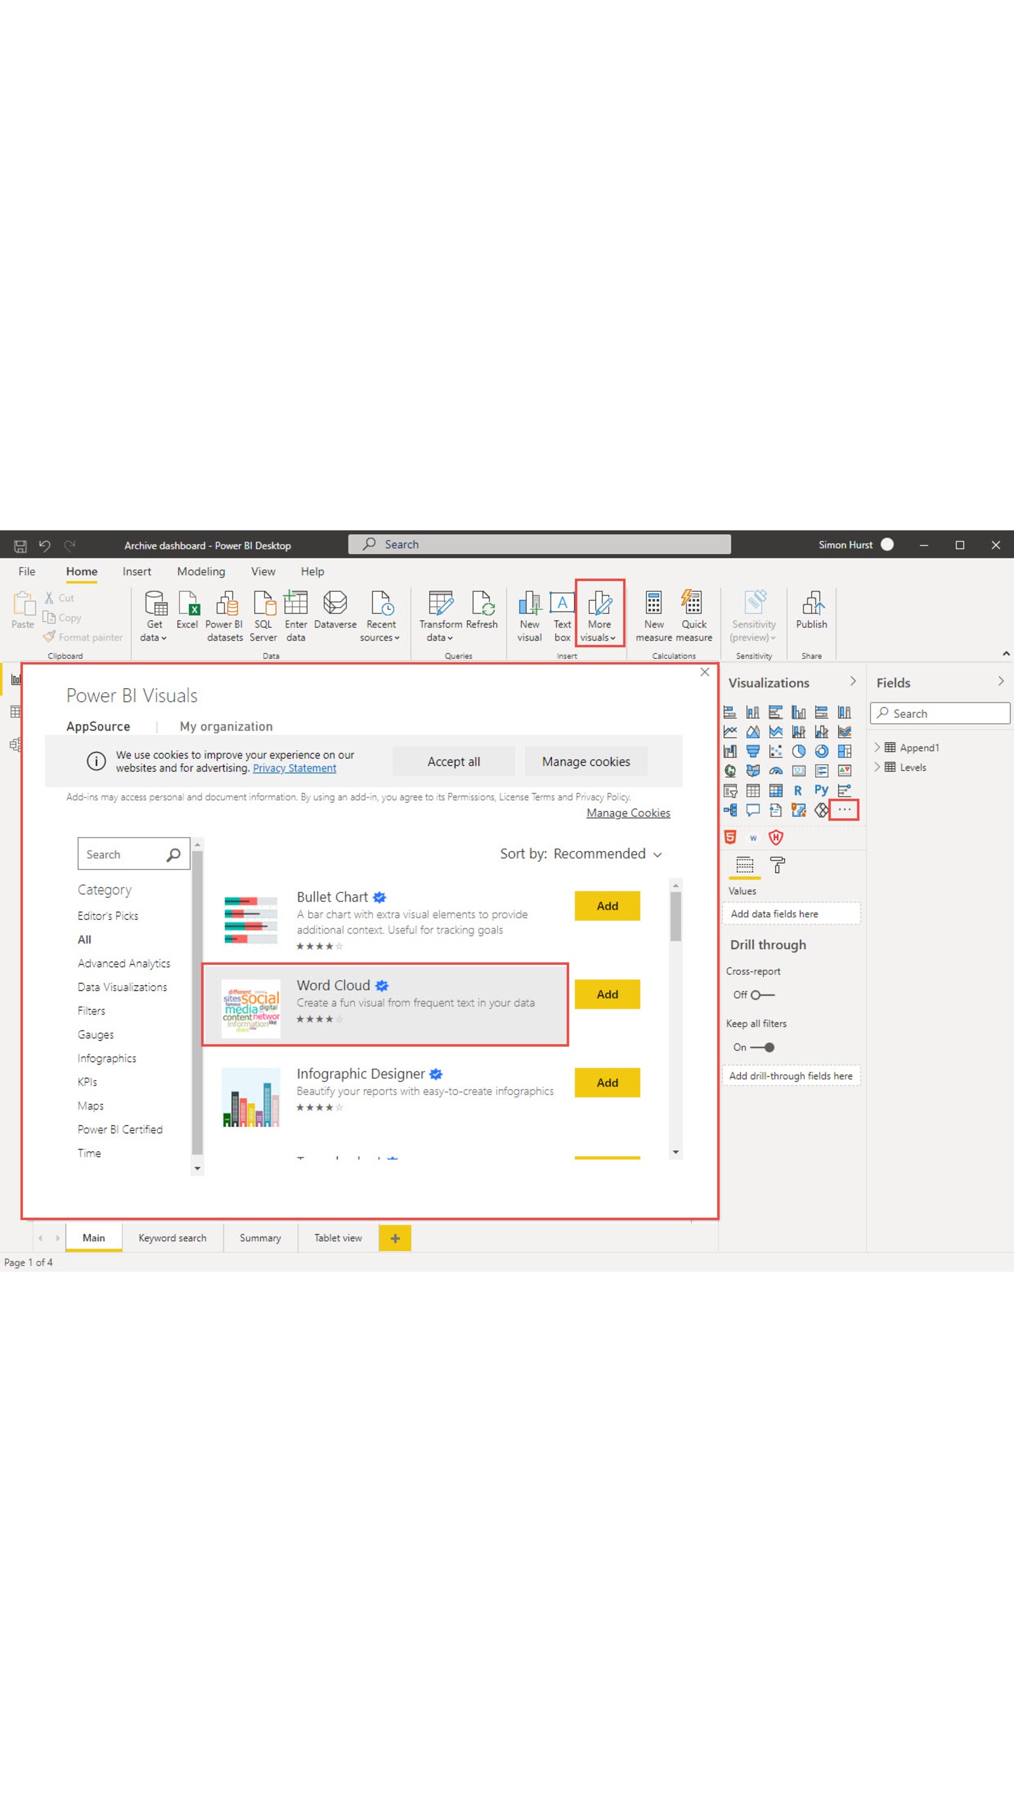The height and width of the screenshot is (1802, 1014).
Task: Turn on Cross-report drill through
Action: (762, 994)
